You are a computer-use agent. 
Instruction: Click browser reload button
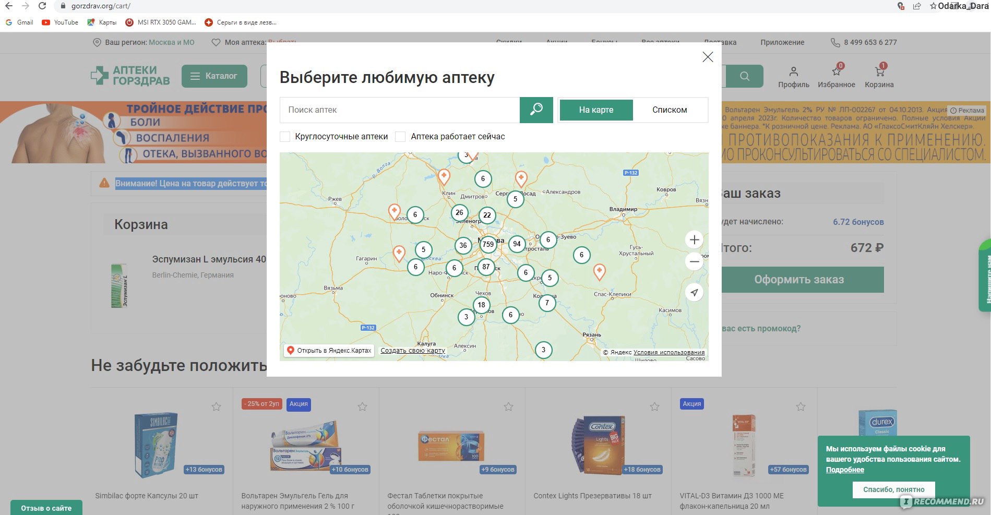point(42,6)
